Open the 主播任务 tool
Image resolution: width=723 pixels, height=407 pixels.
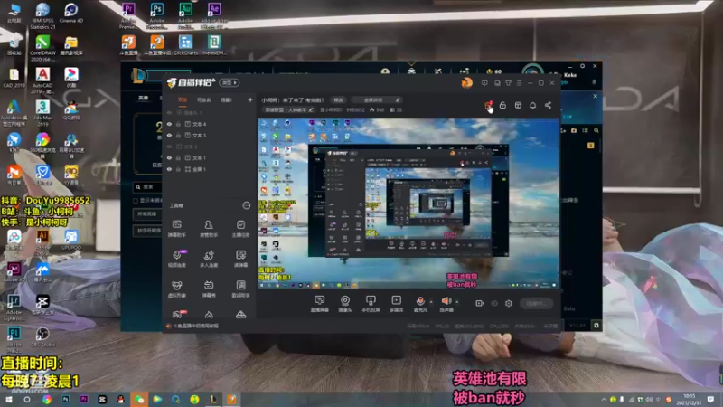[240, 228]
